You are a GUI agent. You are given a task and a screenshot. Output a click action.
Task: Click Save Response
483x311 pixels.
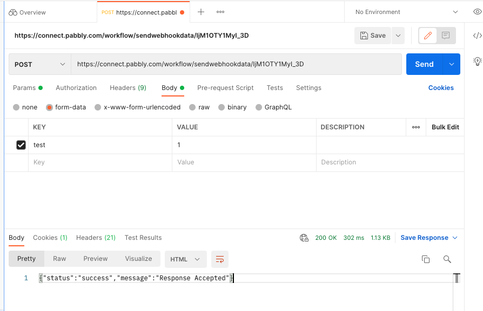click(424, 238)
